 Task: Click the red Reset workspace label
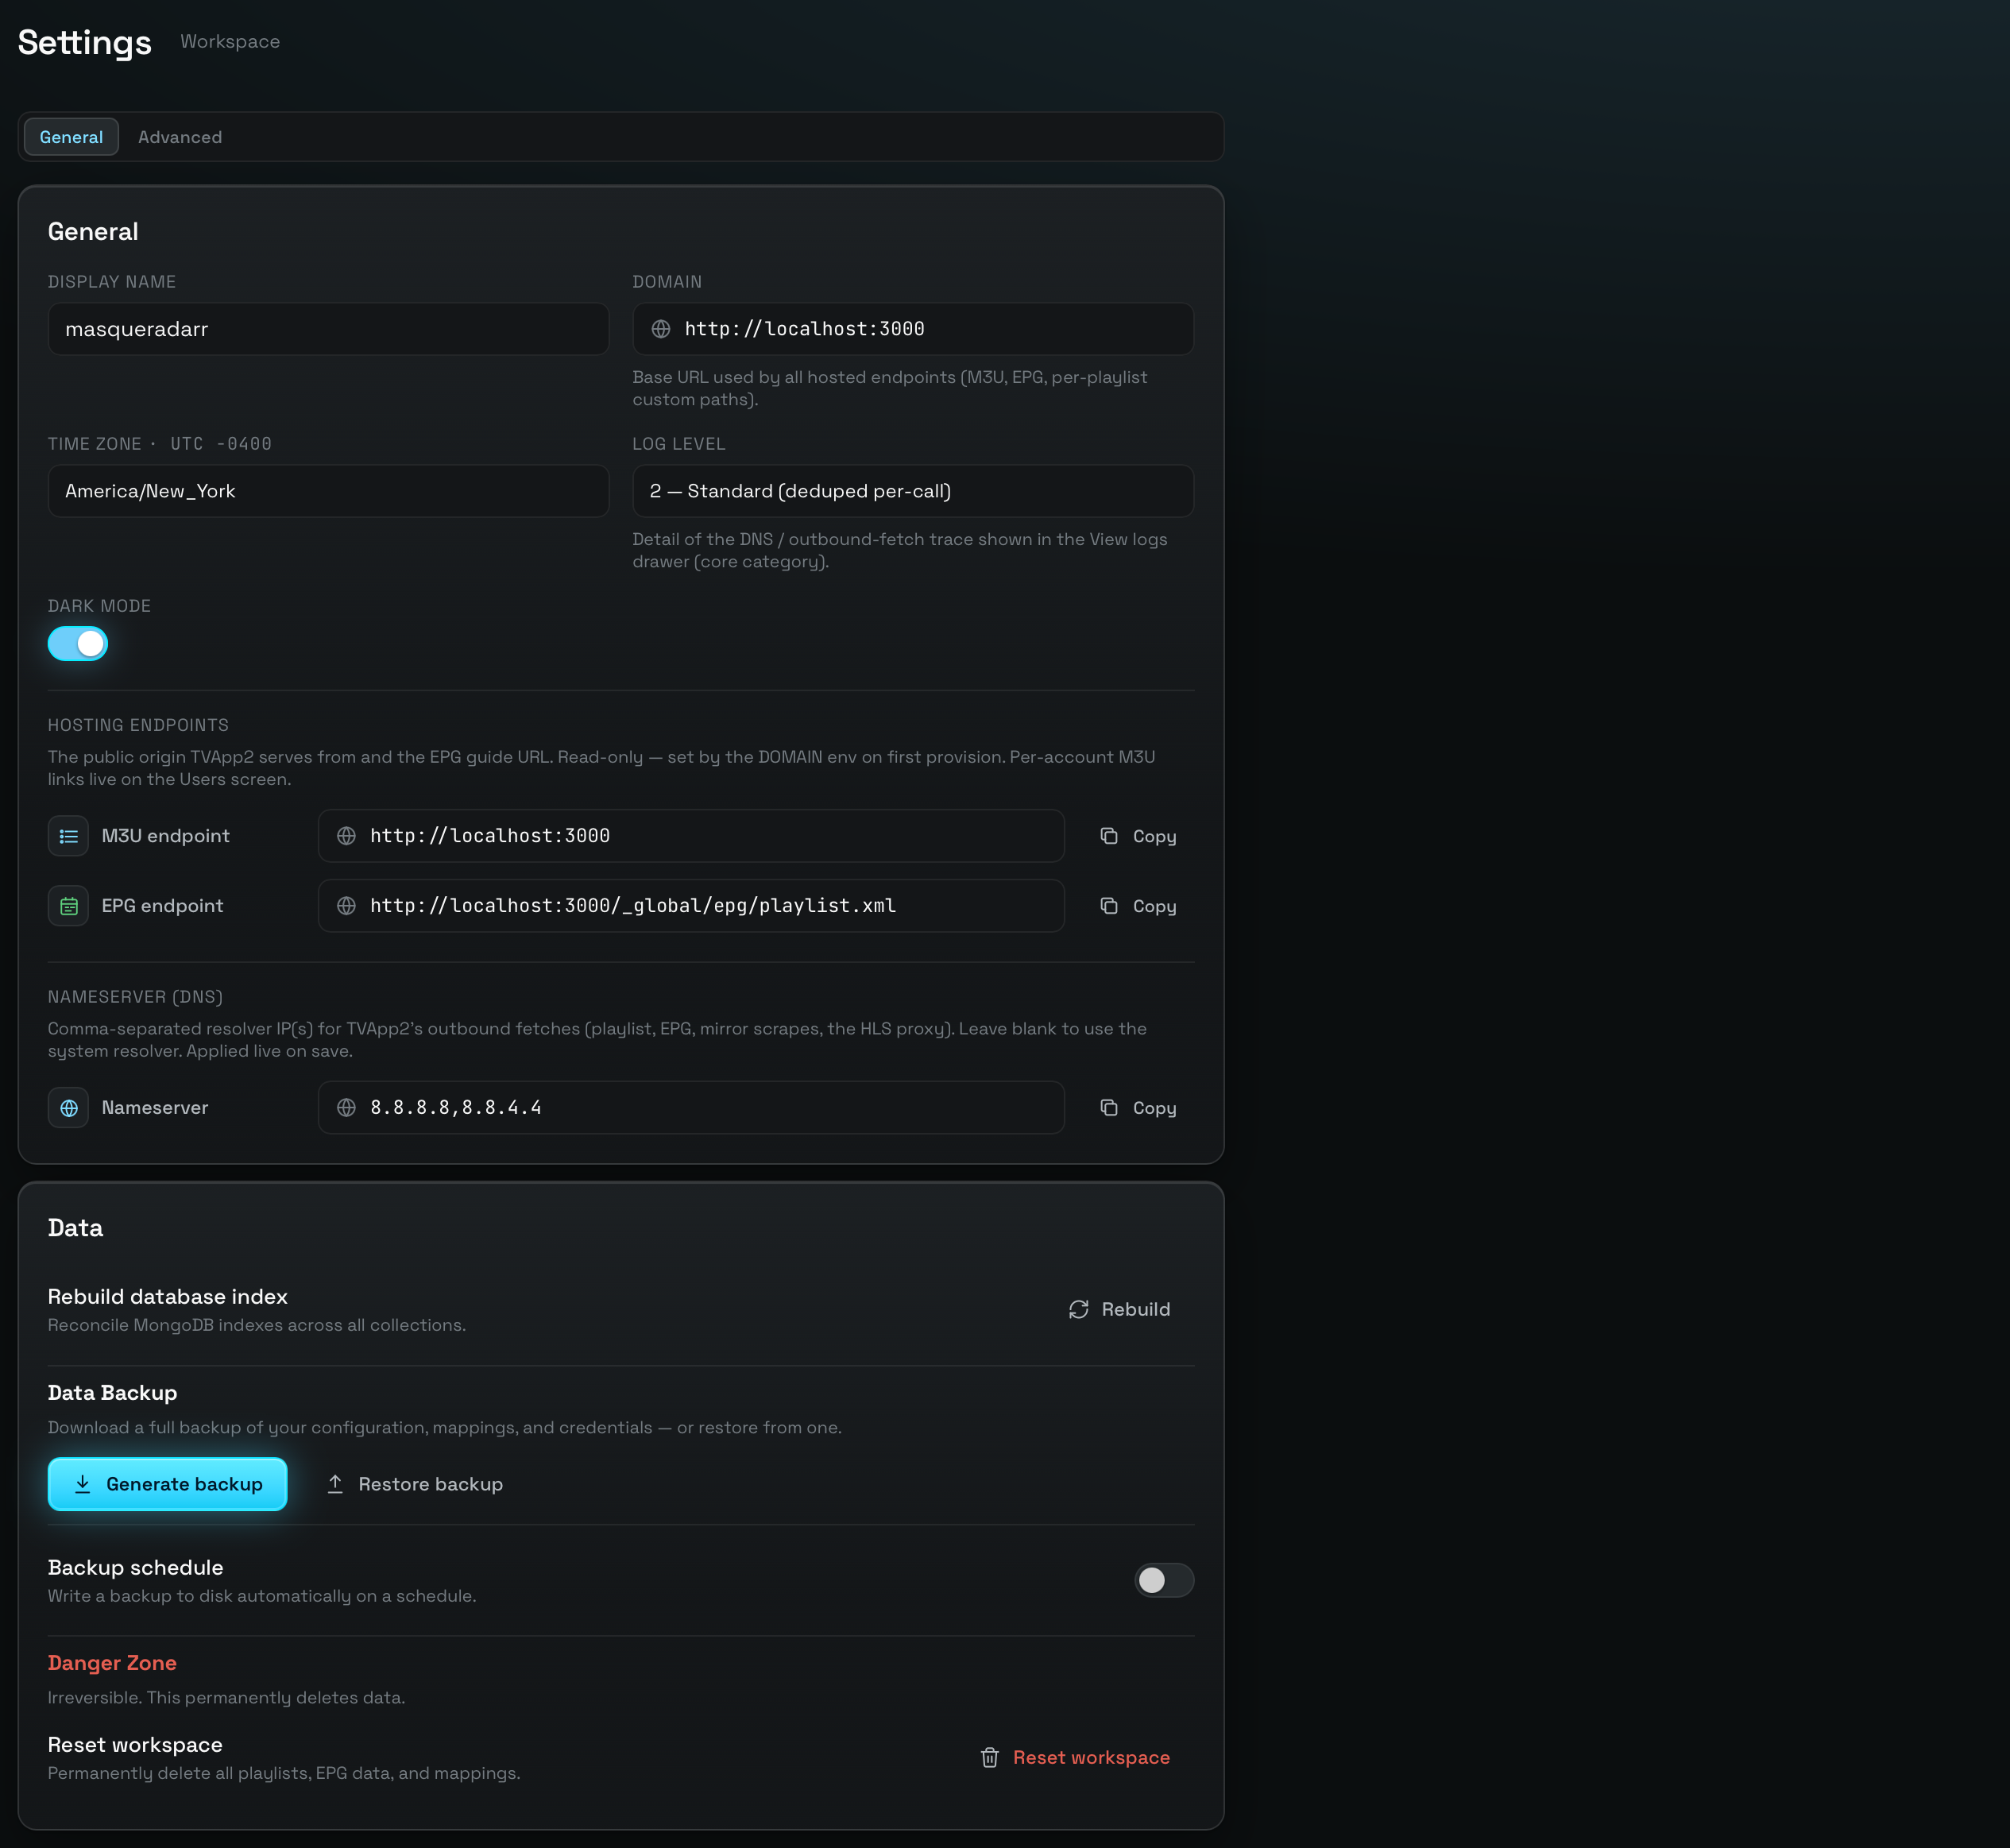point(1091,1758)
